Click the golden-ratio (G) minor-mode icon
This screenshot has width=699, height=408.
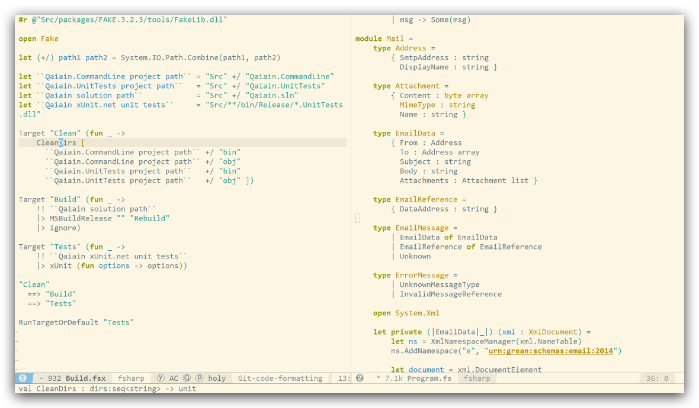187,378
